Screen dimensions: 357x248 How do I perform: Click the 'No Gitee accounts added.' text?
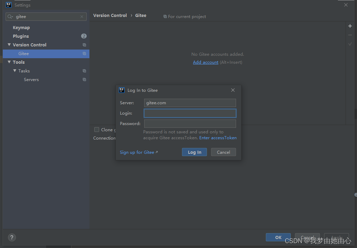click(x=218, y=54)
